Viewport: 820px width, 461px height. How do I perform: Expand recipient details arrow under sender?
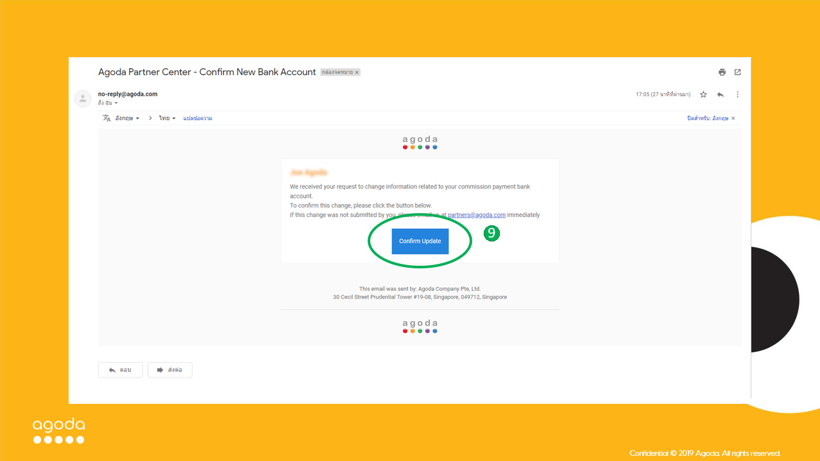pyautogui.click(x=116, y=103)
